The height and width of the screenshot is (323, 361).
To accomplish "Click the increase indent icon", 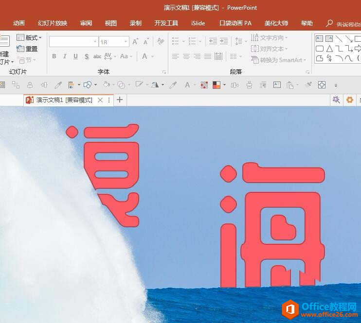I will [224, 41].
